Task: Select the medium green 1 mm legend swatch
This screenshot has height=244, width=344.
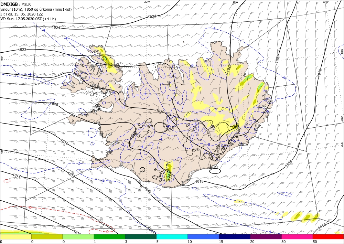Action: coord(109,237)
